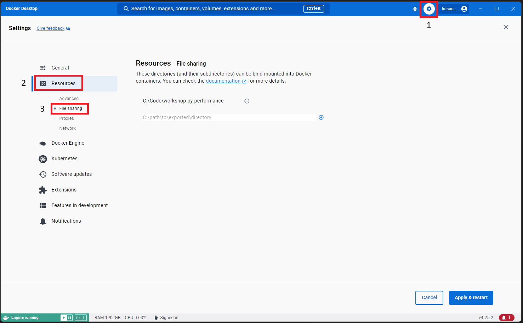The width and height of the screenshot is (523, 323).
Task: Pause the Docker engine
Action: pos(70,318)
